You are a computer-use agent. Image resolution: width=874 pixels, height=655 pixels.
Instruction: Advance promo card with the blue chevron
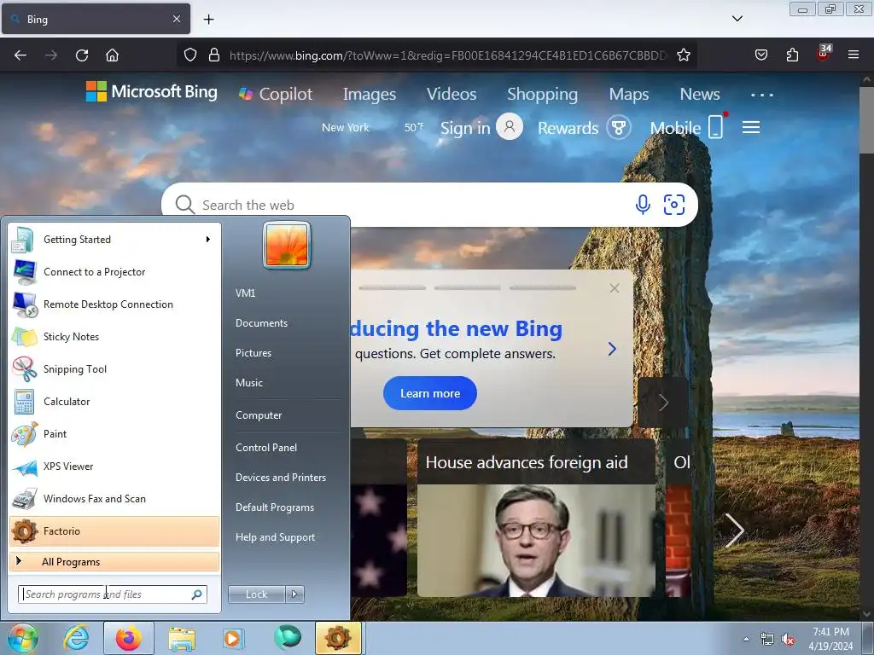coord(612,349)
